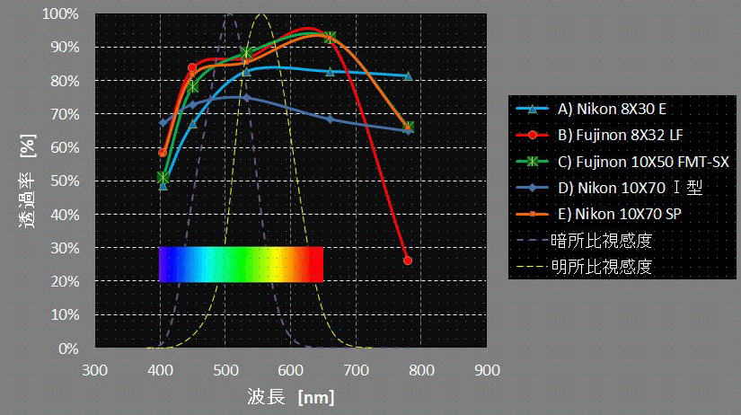Click the 400 x-axis label

(x=160, y=370)
